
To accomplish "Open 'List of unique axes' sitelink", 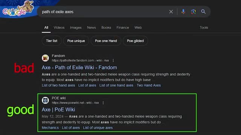I will [x=98, y=127].
